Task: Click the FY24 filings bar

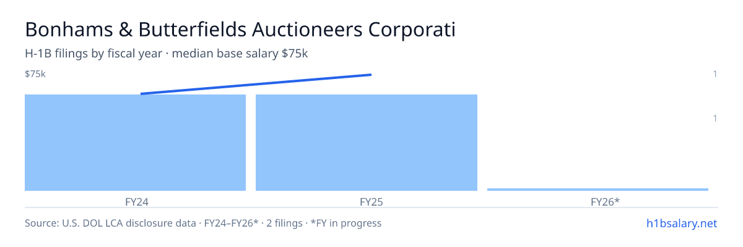Action: (135, 143)
